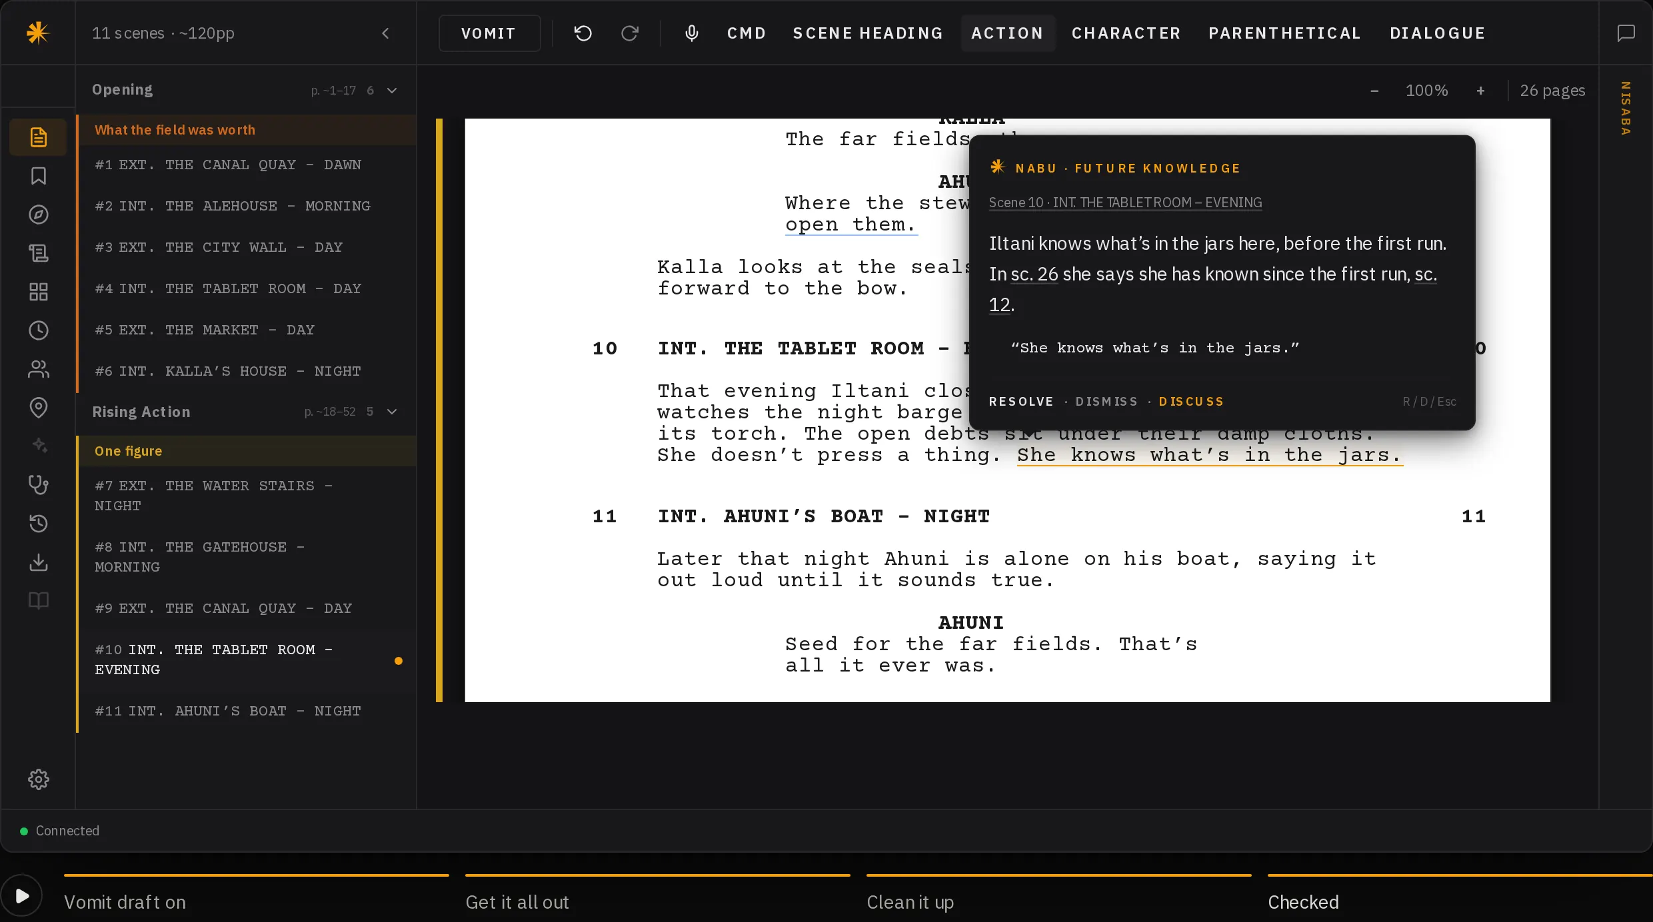Click underlined 'open them.' dialogue text
This screenshot has width=1653, height=922.
(x=850, y=225)
